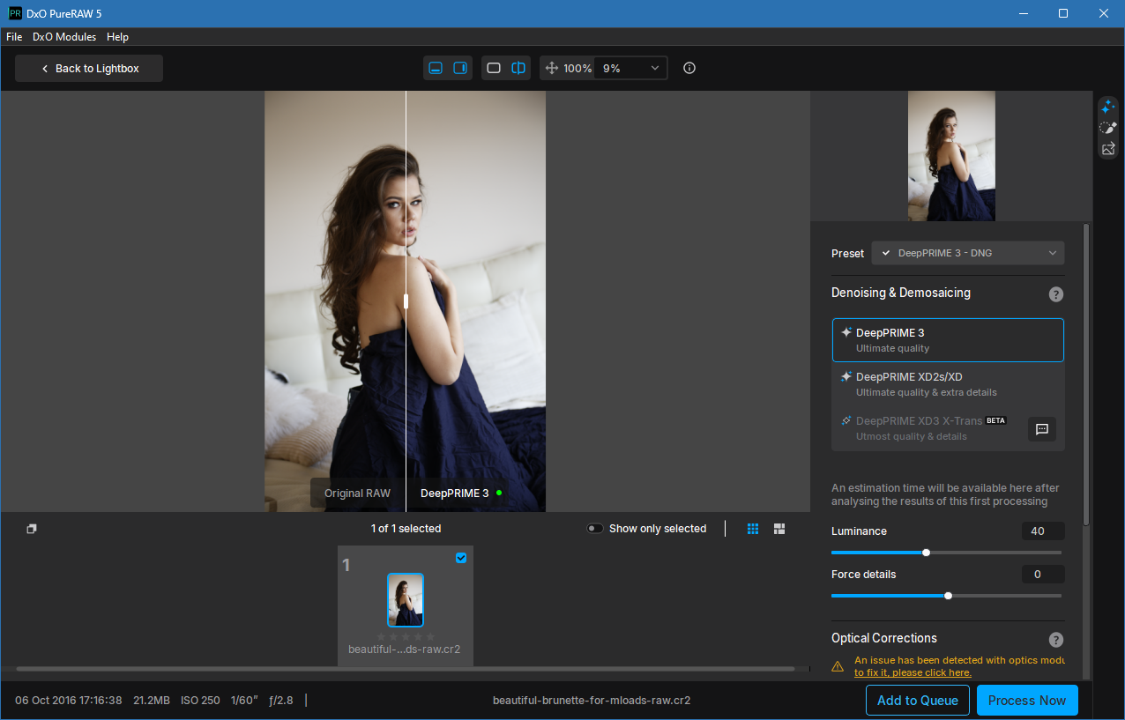Viewport: 1125px width, 720px height.
Task: Click the split-view comparison divider handle
Action: tap(406, 301)
